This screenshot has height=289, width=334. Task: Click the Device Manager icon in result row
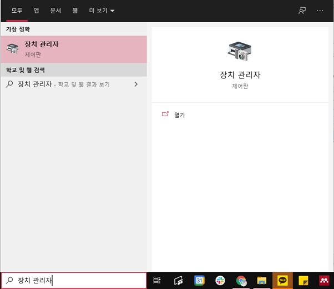[12, 48]
